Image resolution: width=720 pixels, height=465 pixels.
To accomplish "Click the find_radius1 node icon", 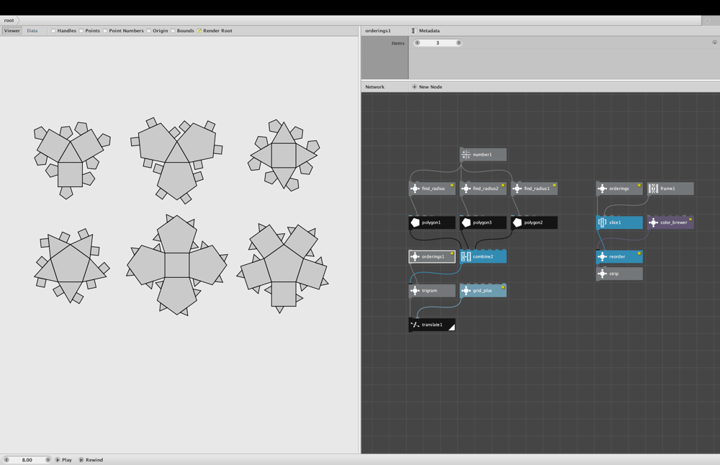I will click(x=517, y=189).
